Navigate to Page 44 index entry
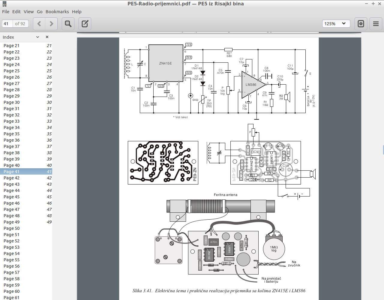Image resolution: width=384 pixels, height=300 pixels. [26, 190]
